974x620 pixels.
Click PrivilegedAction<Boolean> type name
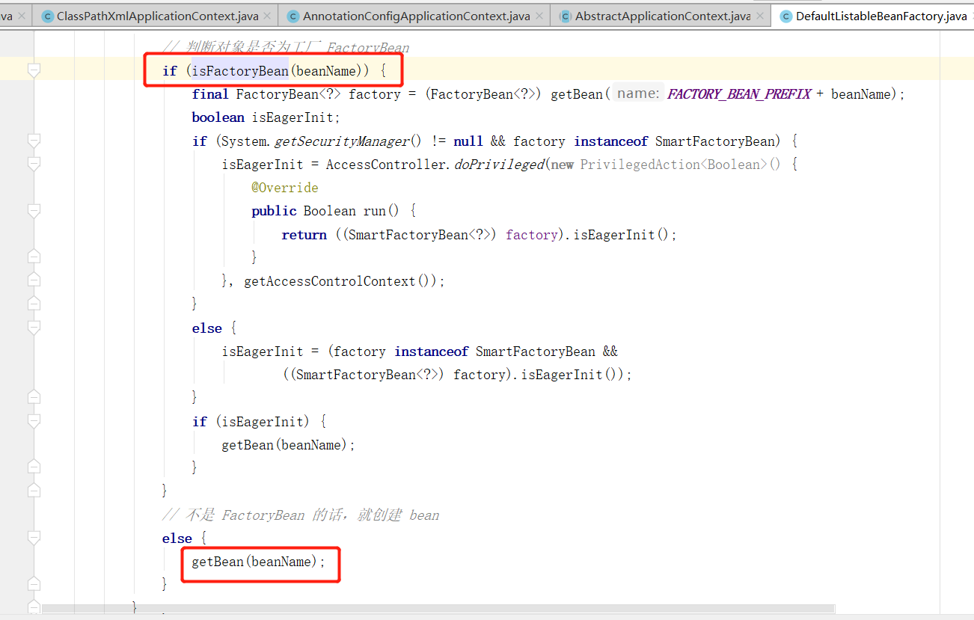[675, 165]
